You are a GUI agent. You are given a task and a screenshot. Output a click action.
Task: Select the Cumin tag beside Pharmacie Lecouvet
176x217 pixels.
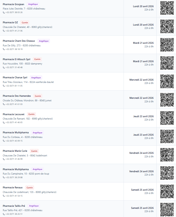click(x=31, y=114)
